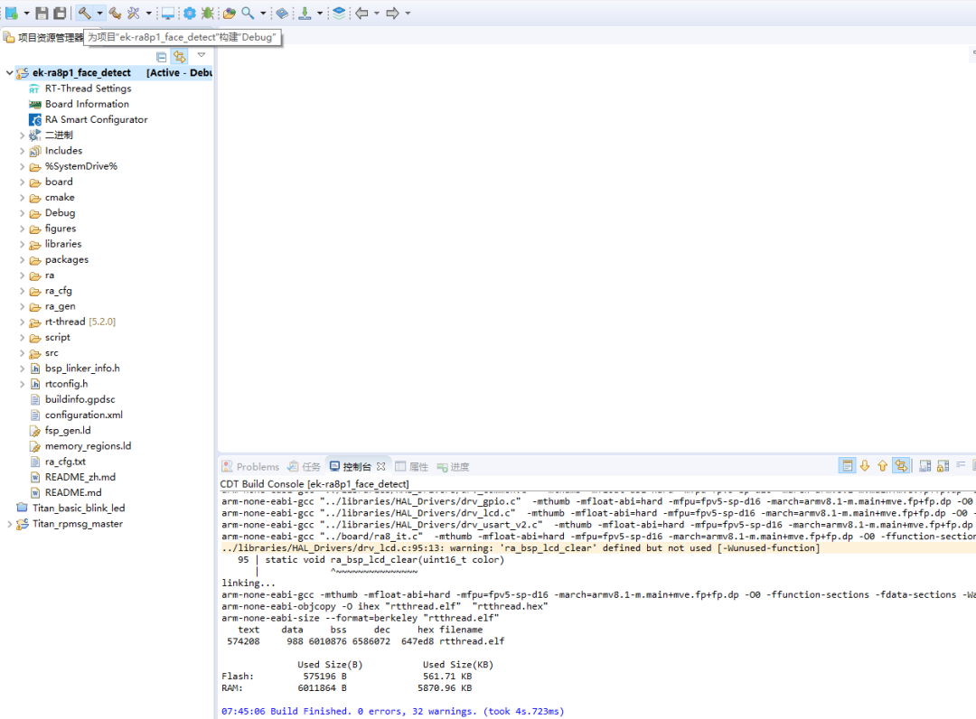Screen dimensions: 976x719
Task: Close the 控制台 console tab
Action: tap(381, 466)
